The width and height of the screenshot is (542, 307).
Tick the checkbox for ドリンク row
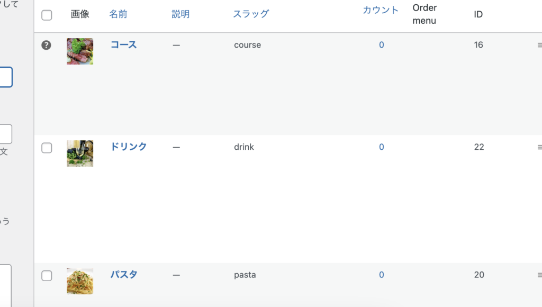pyautogui.click(x=47, y=148)
